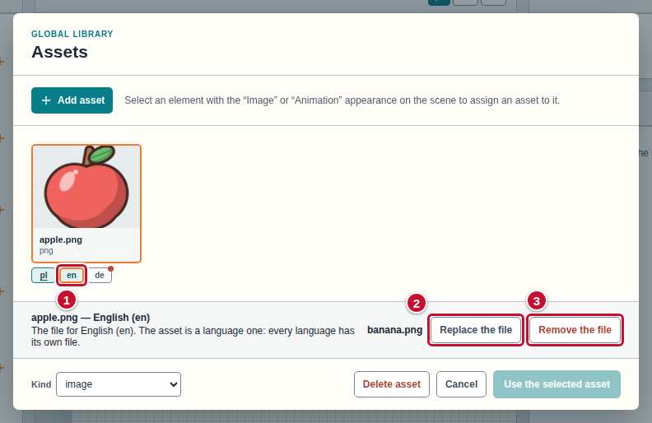Click Replace the file button

click(x=476, y=330)
